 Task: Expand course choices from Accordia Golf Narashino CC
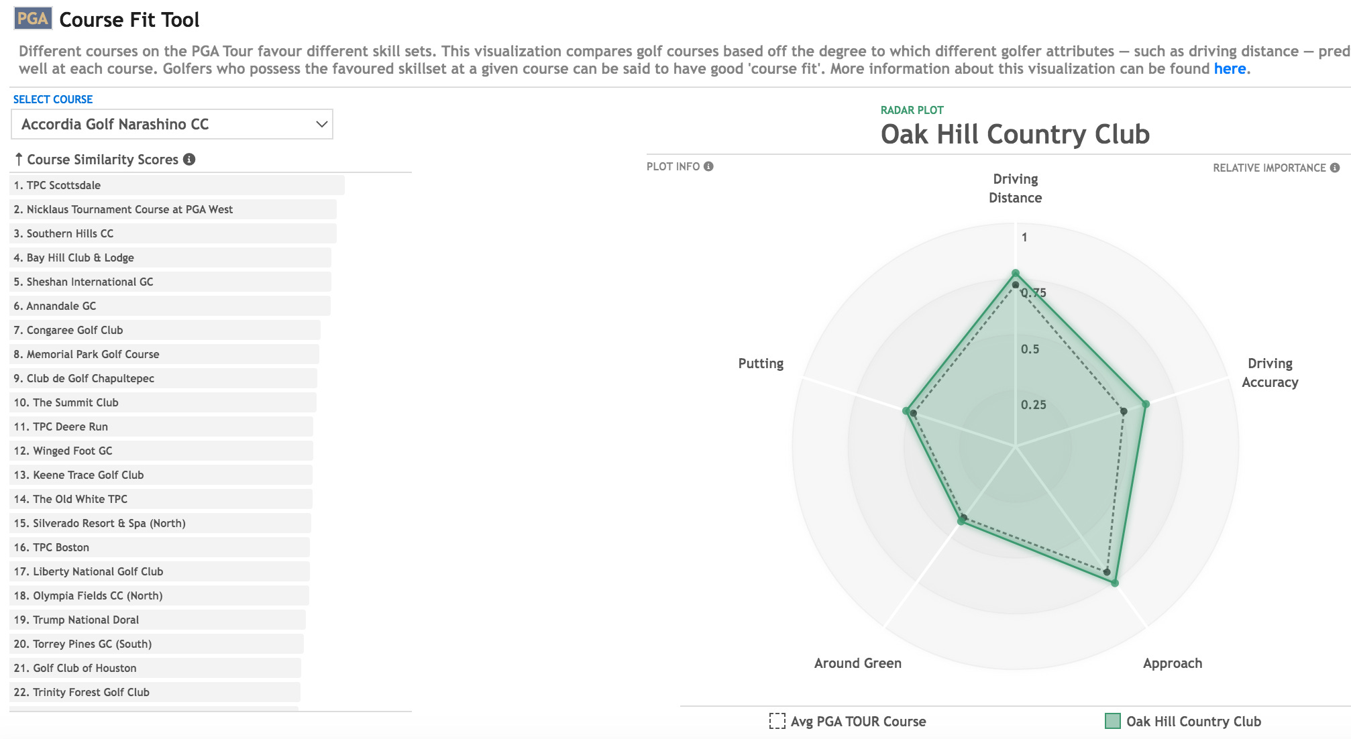[x=171, y=124]
